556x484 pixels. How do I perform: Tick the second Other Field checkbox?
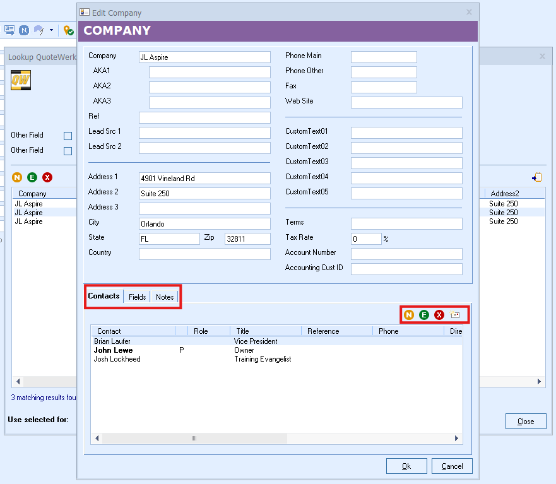click(x=68, y=151)
